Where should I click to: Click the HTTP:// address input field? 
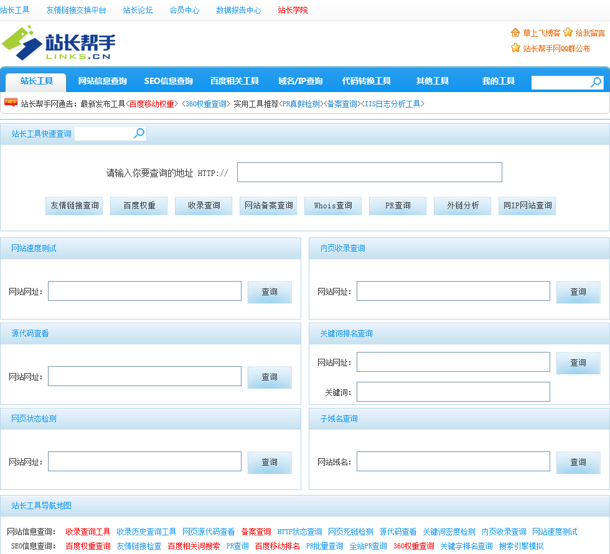click(370, 172)
